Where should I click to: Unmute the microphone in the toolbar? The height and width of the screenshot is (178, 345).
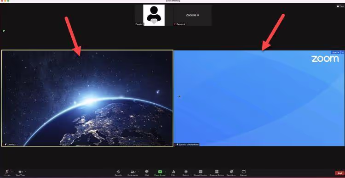[x=7, y=172]
